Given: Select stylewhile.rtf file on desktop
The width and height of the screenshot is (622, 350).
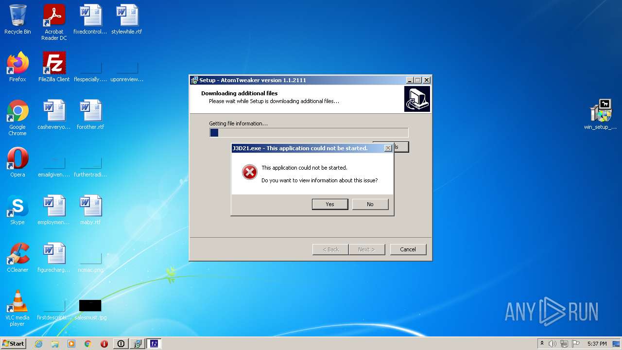Looking at the screenshot, I should [x=127, y=19].
